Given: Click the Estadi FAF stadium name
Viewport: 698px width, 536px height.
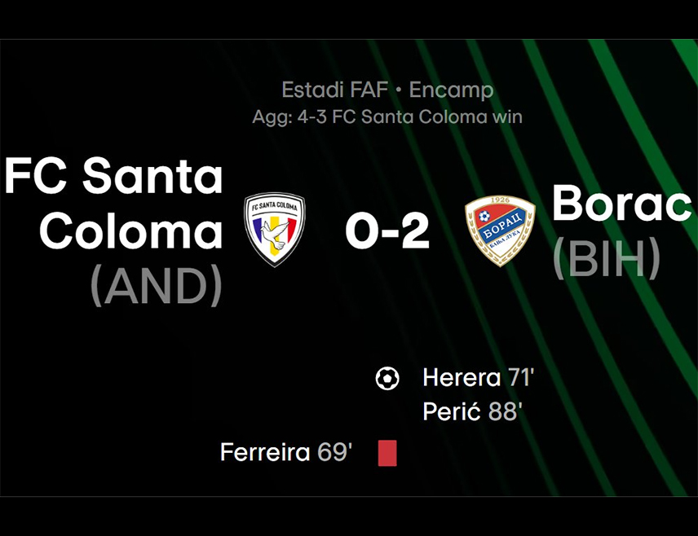Looking at the screenshot, I should [335, 90].
